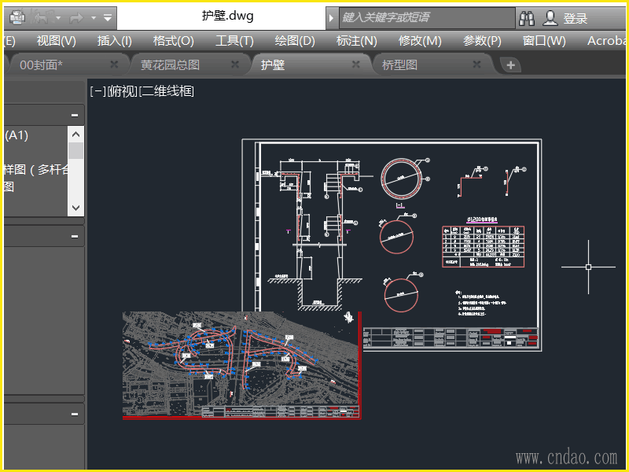Image resolution: width=629 pixels, height=472 pixels.
Task: Click the 登录 sign-in button
Action: 576,18
